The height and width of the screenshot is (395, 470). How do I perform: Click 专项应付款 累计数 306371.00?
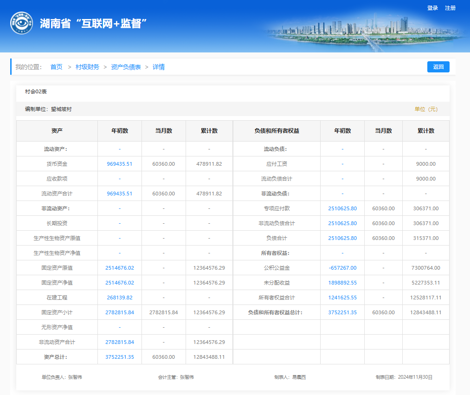click(425, 208)
